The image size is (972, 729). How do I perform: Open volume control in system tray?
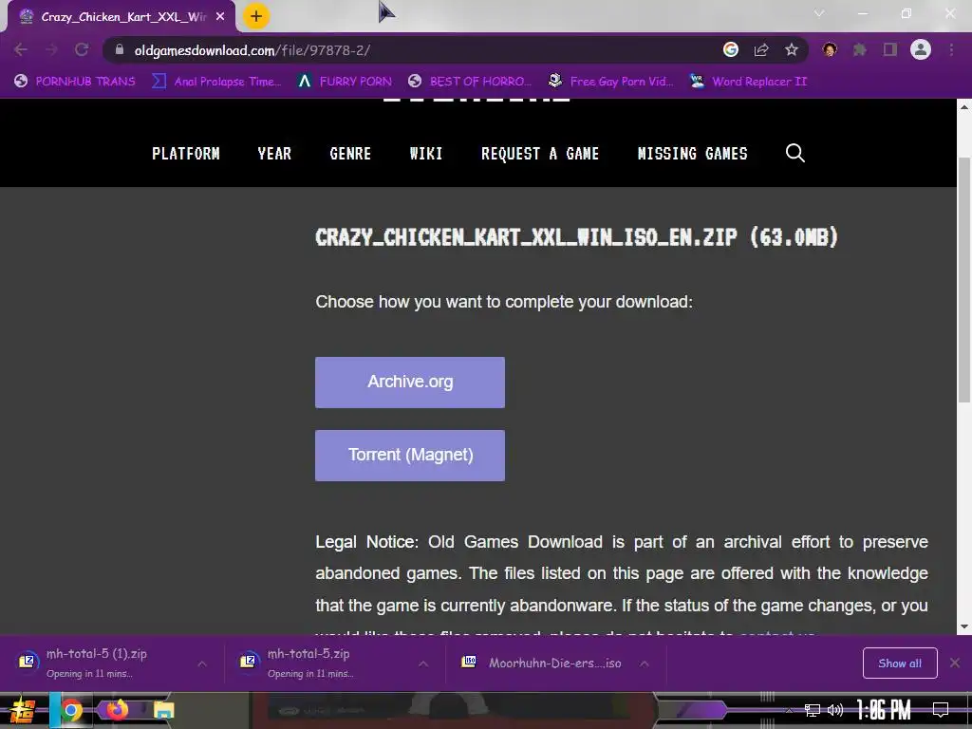[x=835, y=710]
